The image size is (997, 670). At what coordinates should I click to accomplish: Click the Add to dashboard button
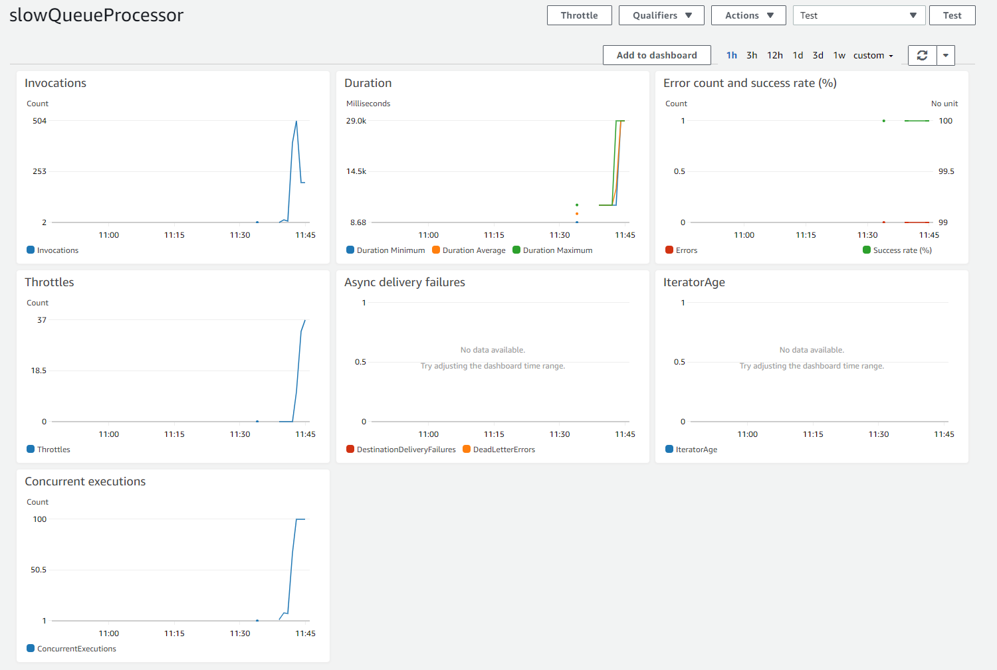tap(656, 55)
